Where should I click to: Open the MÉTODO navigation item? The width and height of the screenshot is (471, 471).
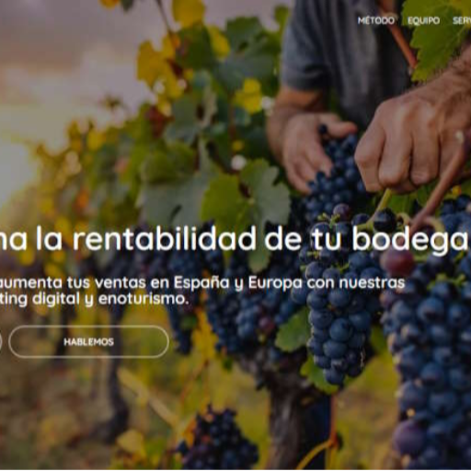[376, 20]
